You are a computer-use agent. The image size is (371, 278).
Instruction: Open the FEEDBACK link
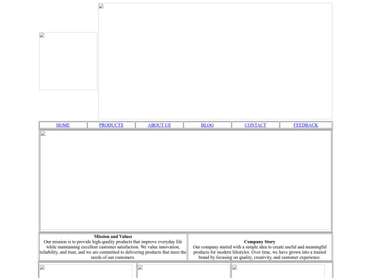306,125
